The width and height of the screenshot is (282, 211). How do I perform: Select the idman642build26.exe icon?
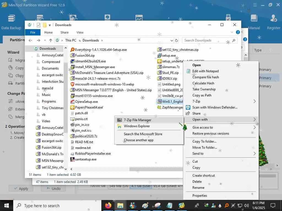72,61
